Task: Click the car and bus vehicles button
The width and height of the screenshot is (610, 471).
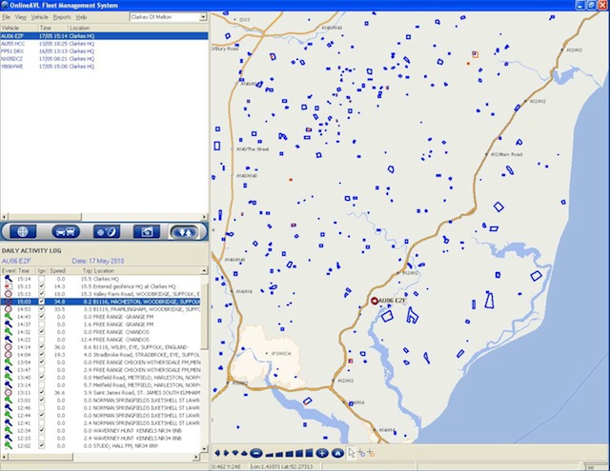Action: [x=64, y=231]
